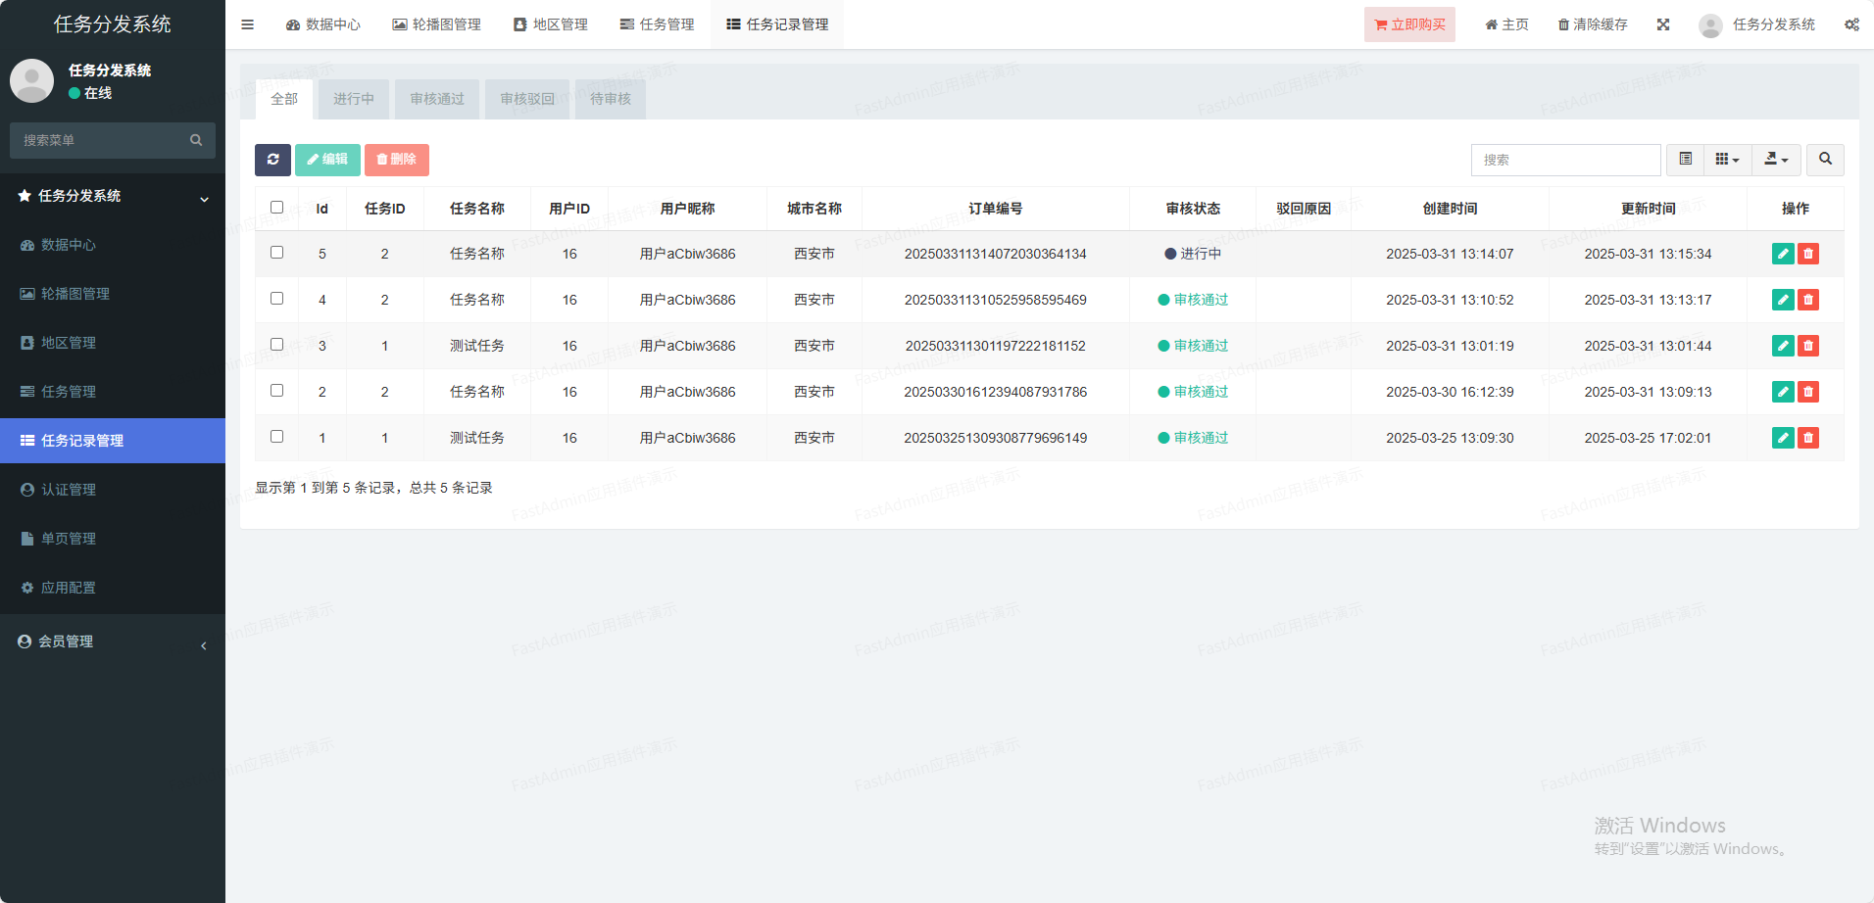
Task: Open the settings gears icon at top right
Action: point(1851,24)
